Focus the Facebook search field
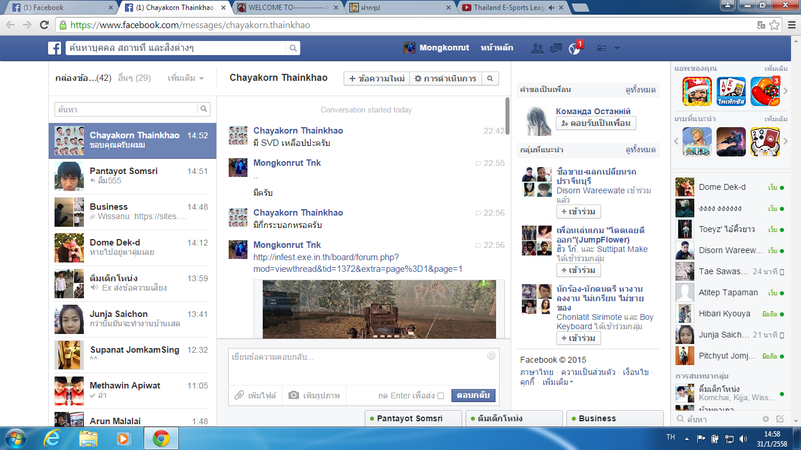The height and width of the screenshot is (450, 801). [176, 48]
